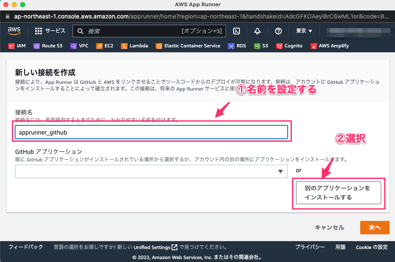Click the Unified Settings external link icon
The width and height of the screenshot is (395, 262).
[x=174, y=247]
